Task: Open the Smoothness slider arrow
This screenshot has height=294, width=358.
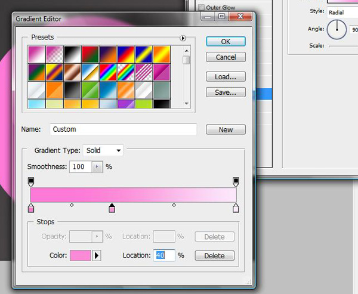Action: pos(97,167)
